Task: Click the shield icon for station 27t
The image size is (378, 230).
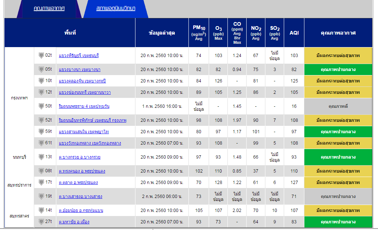Action: coord(41,222)
